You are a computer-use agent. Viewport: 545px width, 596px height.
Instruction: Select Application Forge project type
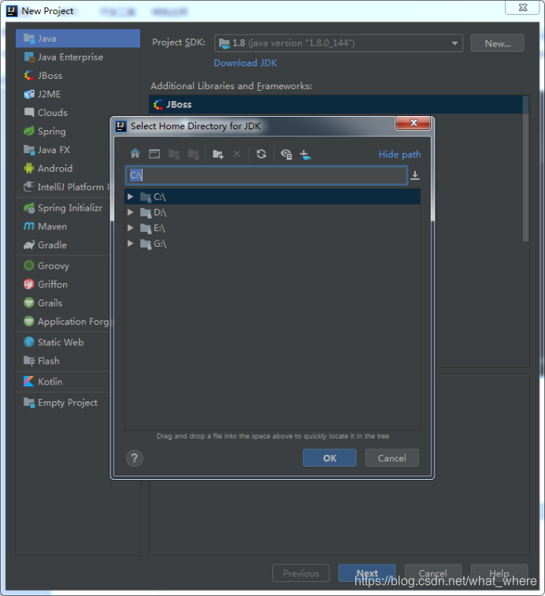63,322
